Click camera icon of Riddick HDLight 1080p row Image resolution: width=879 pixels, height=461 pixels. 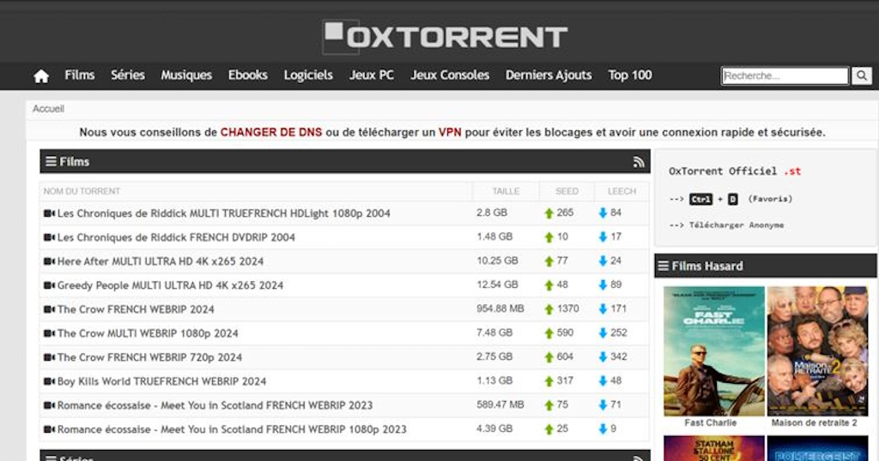pyautogui.click(x=49, y=213)
